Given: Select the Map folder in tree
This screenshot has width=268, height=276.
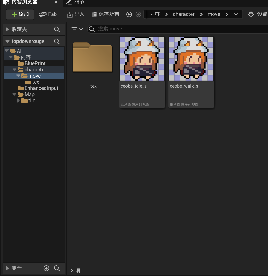Looking at the screenshot, I should tap(34, 94).
